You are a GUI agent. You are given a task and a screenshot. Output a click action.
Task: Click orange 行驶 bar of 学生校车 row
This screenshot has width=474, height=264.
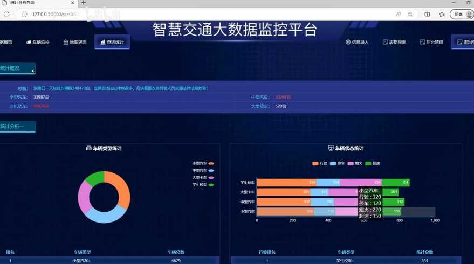[286, 183]
